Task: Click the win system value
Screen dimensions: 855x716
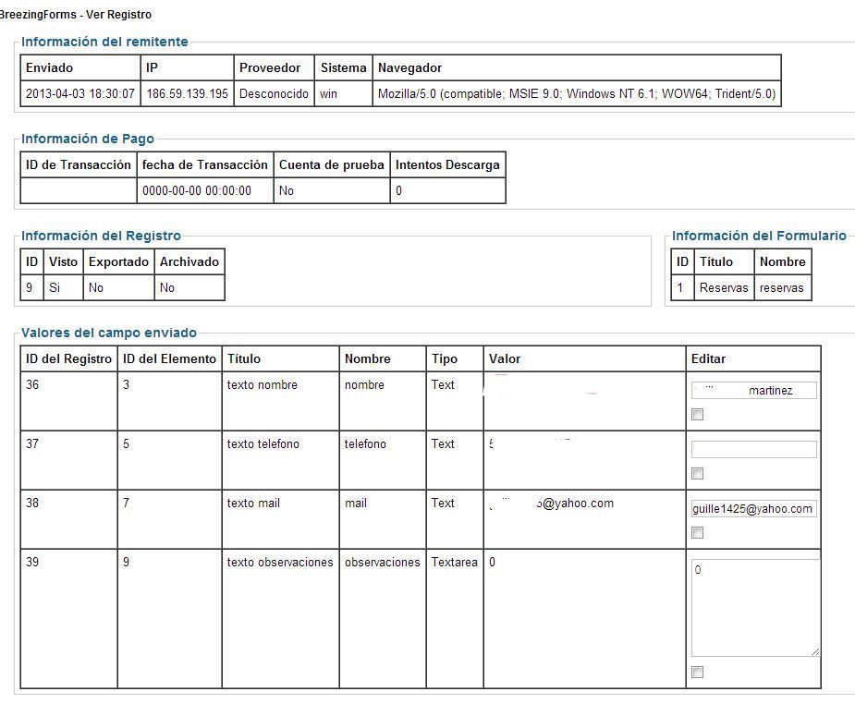Action: coord(328,93)
